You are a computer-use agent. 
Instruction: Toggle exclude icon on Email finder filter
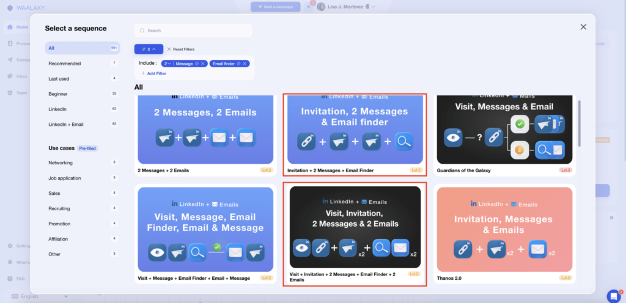[x=238, y=64]
